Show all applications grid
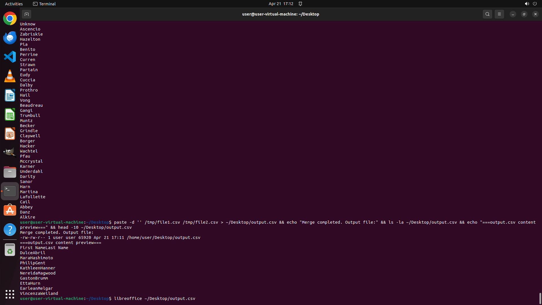 [10, 294]
